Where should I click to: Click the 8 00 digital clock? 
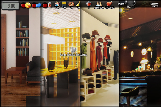pyautogui.click(x=10, y=6)
